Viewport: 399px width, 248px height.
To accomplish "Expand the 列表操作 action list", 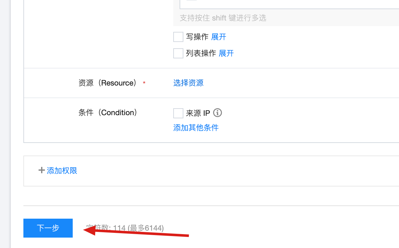I will point(226,53).
